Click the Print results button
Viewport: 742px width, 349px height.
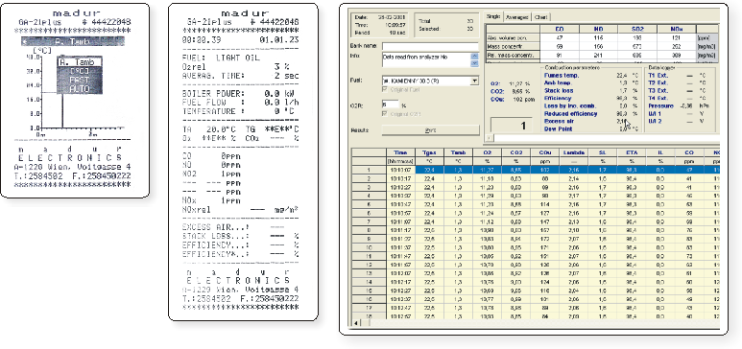click(430, 130)
